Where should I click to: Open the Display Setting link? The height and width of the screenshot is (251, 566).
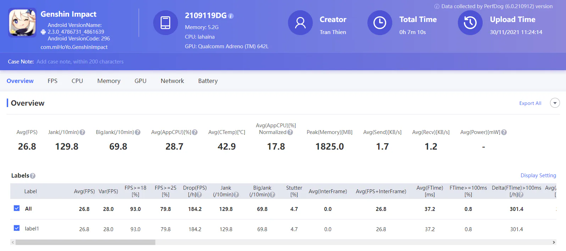click(538, 175)
